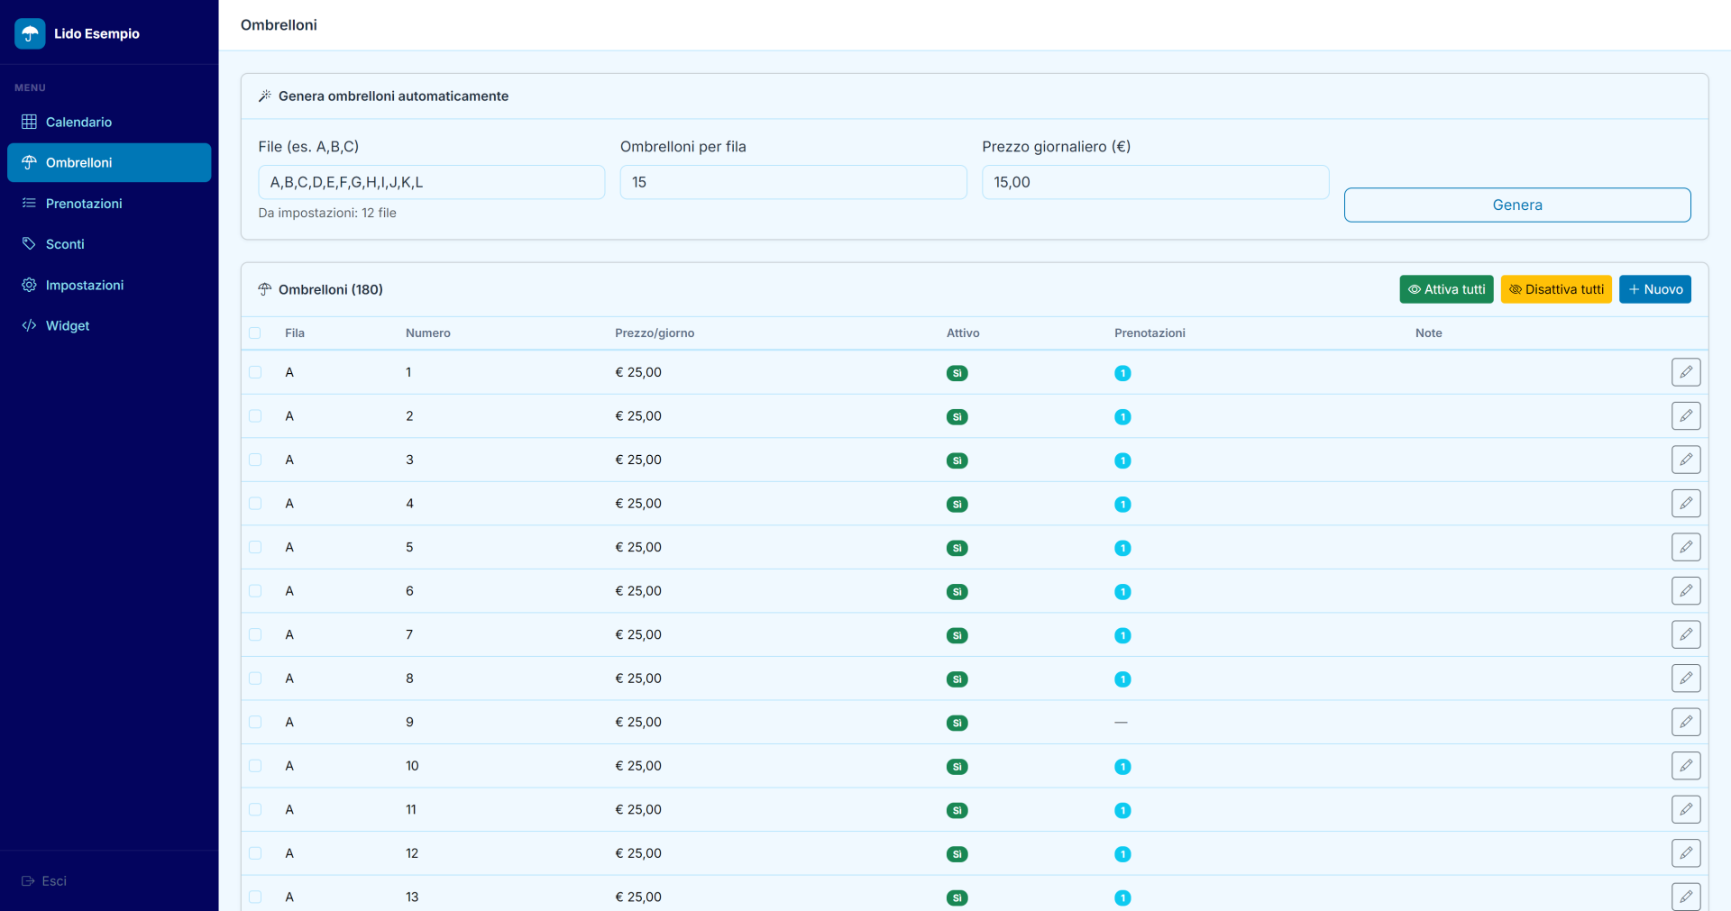This screenshot has width=1731, height=911.
Task: Open editor for umbrella A 6
Action: coord(1686,591)
